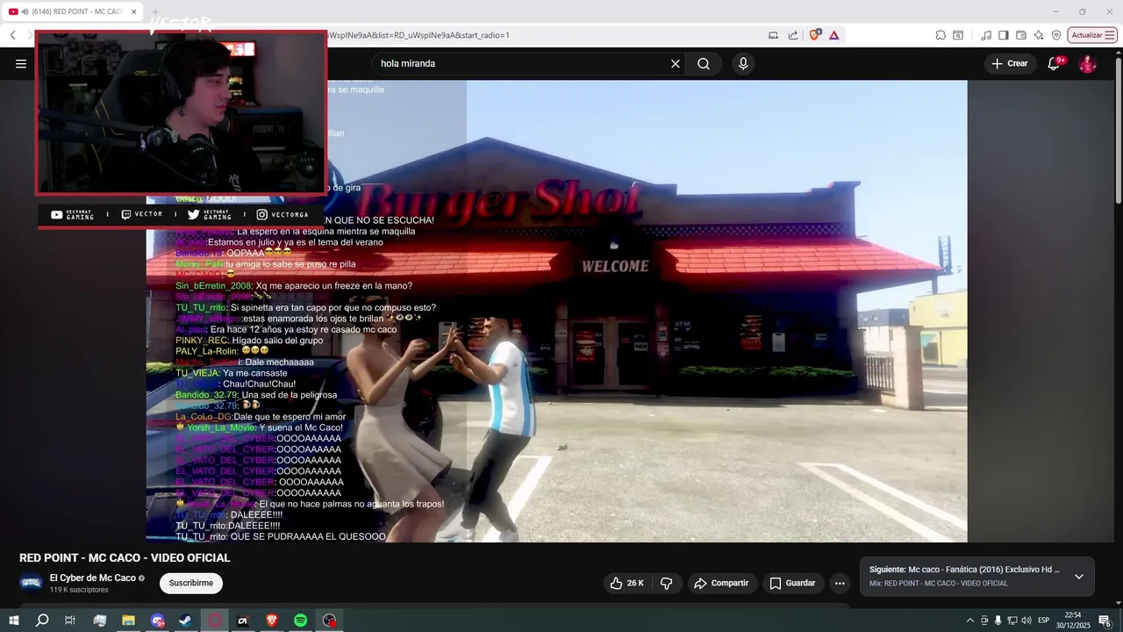Dislike the video

667,583
